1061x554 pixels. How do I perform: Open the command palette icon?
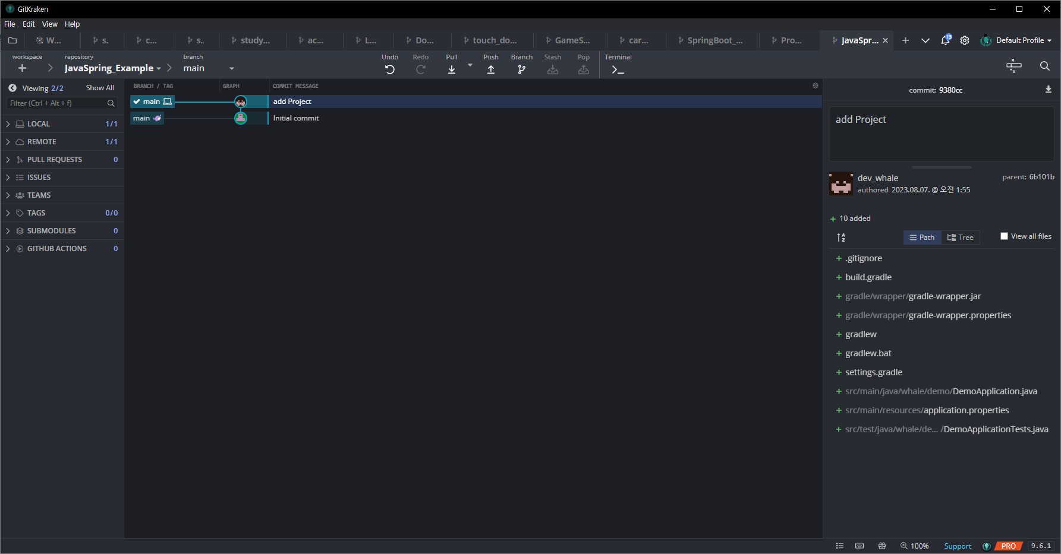click(1014, 66)
